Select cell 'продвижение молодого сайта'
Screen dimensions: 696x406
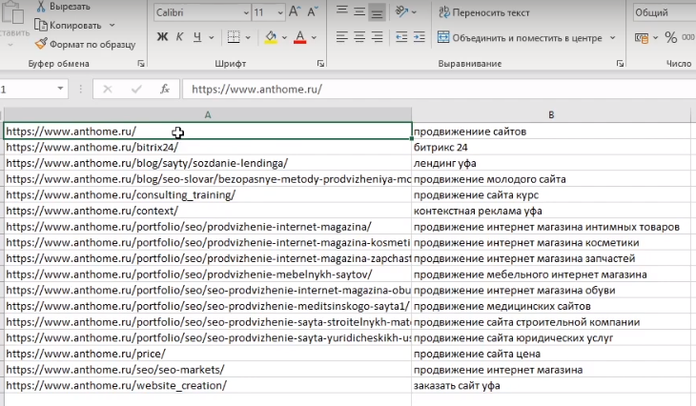coord(551,179)
